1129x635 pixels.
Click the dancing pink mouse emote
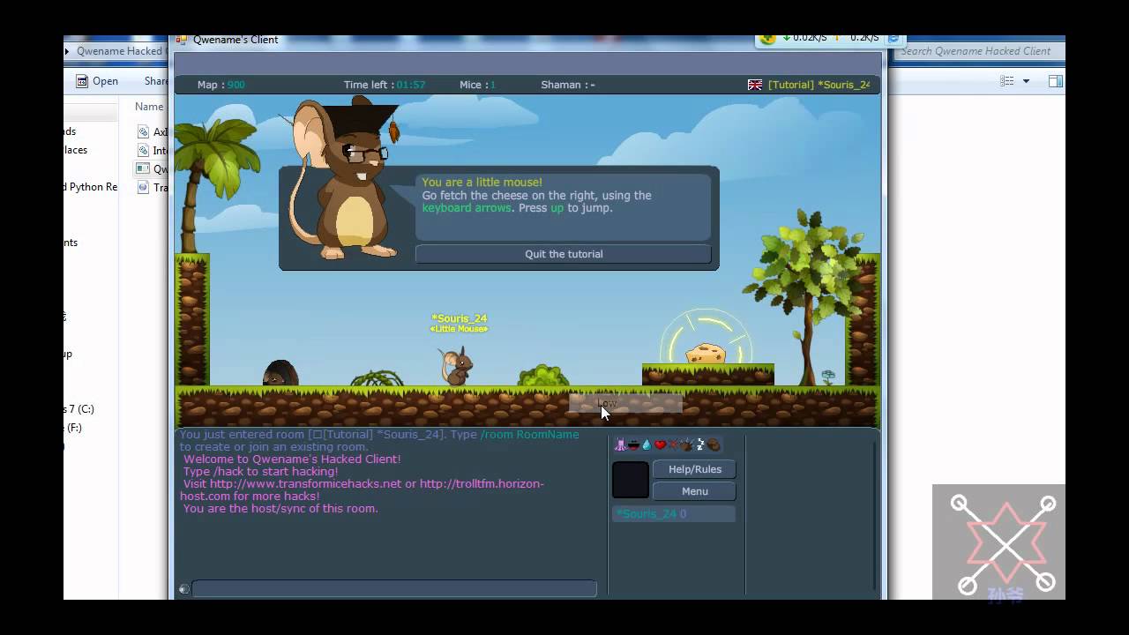620,444
